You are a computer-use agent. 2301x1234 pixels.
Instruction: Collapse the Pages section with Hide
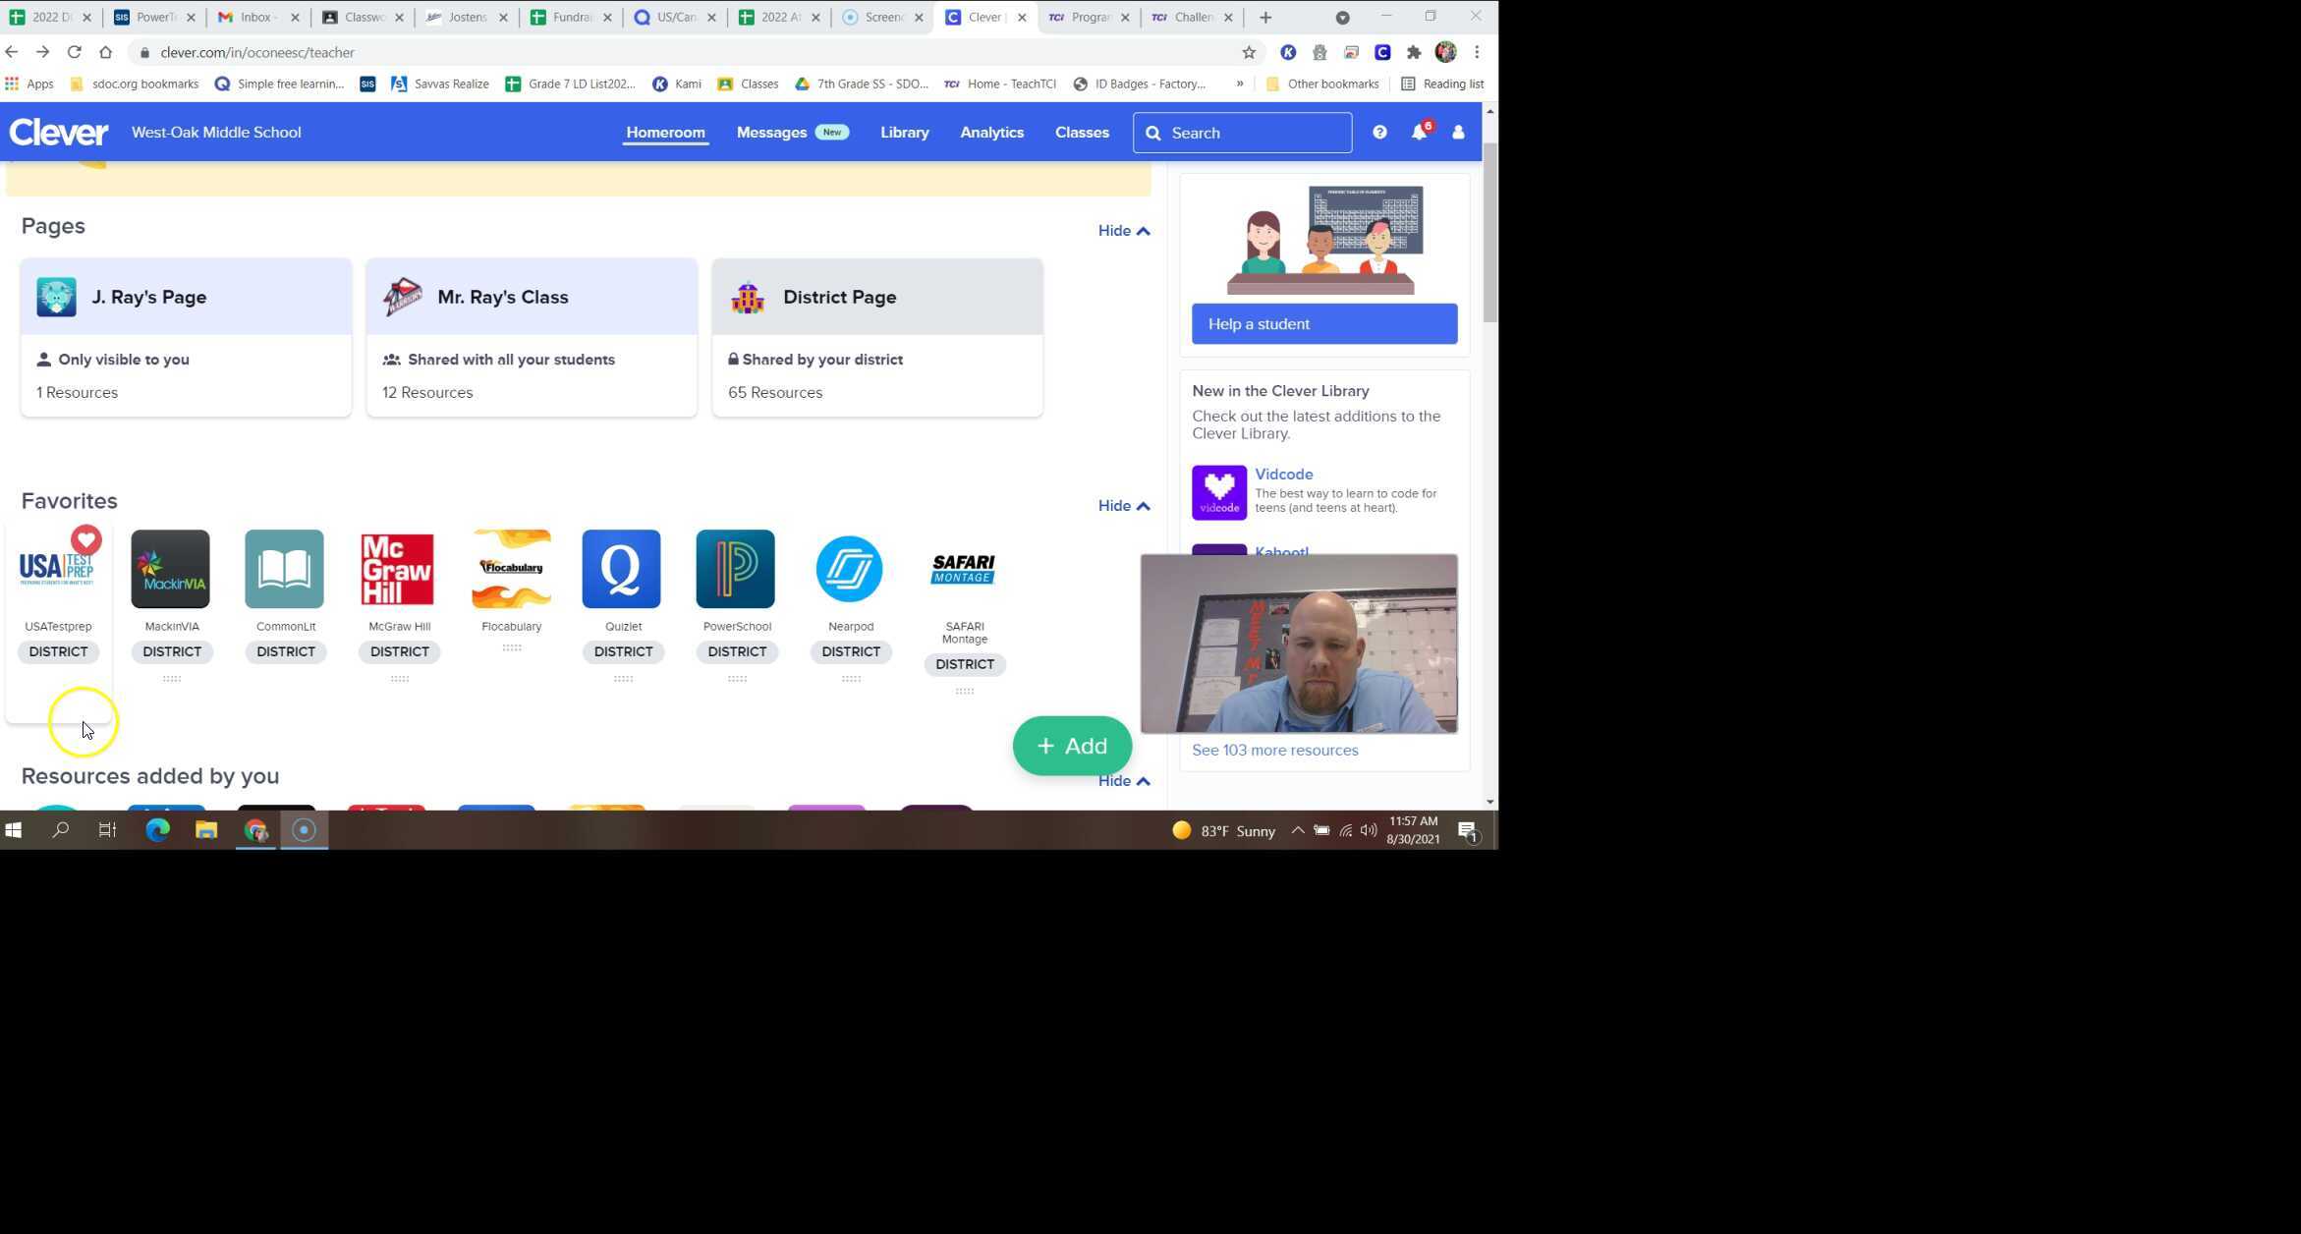tap(1123, 231)
